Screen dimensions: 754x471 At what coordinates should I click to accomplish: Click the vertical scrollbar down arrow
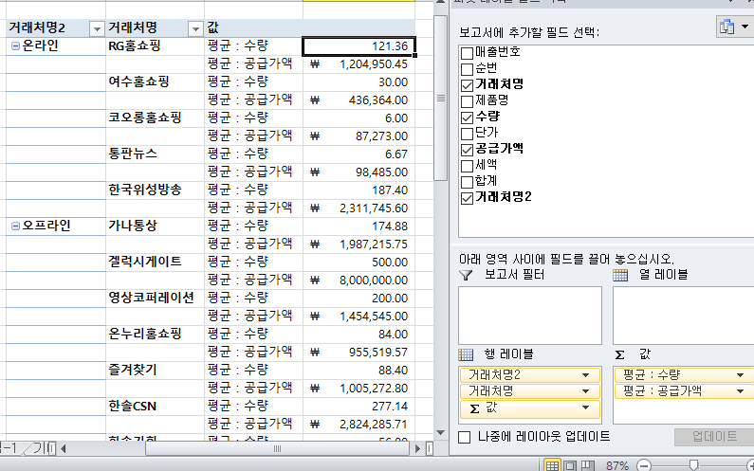(x=440, y=429)
